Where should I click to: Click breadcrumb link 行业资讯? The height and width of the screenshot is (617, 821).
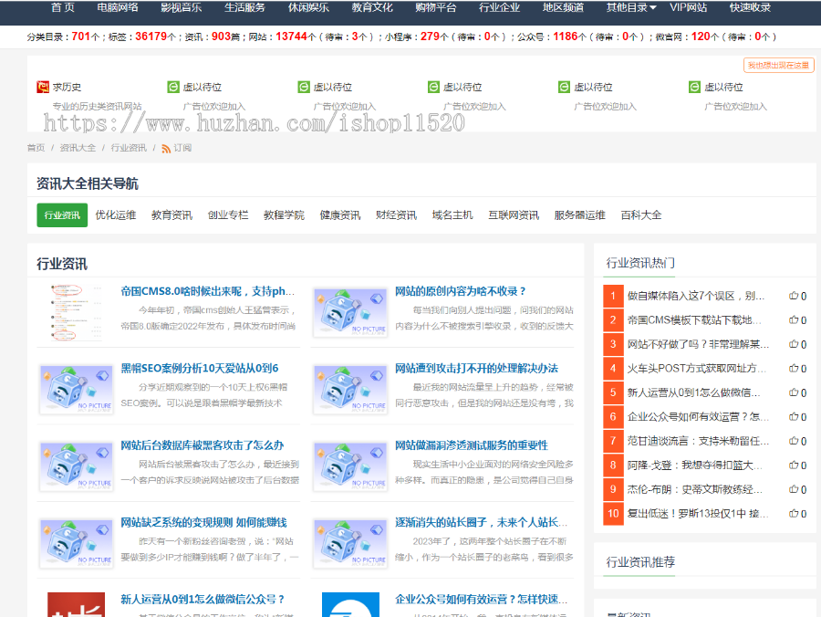129,148
